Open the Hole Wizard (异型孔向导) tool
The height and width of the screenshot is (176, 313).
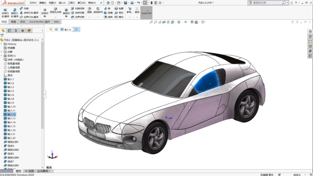pyautogui.click(x=56, y=9)
